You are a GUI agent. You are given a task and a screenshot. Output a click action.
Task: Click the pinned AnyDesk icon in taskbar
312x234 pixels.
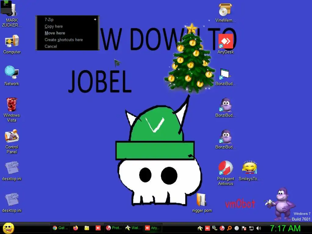click(x=98, y=228)
